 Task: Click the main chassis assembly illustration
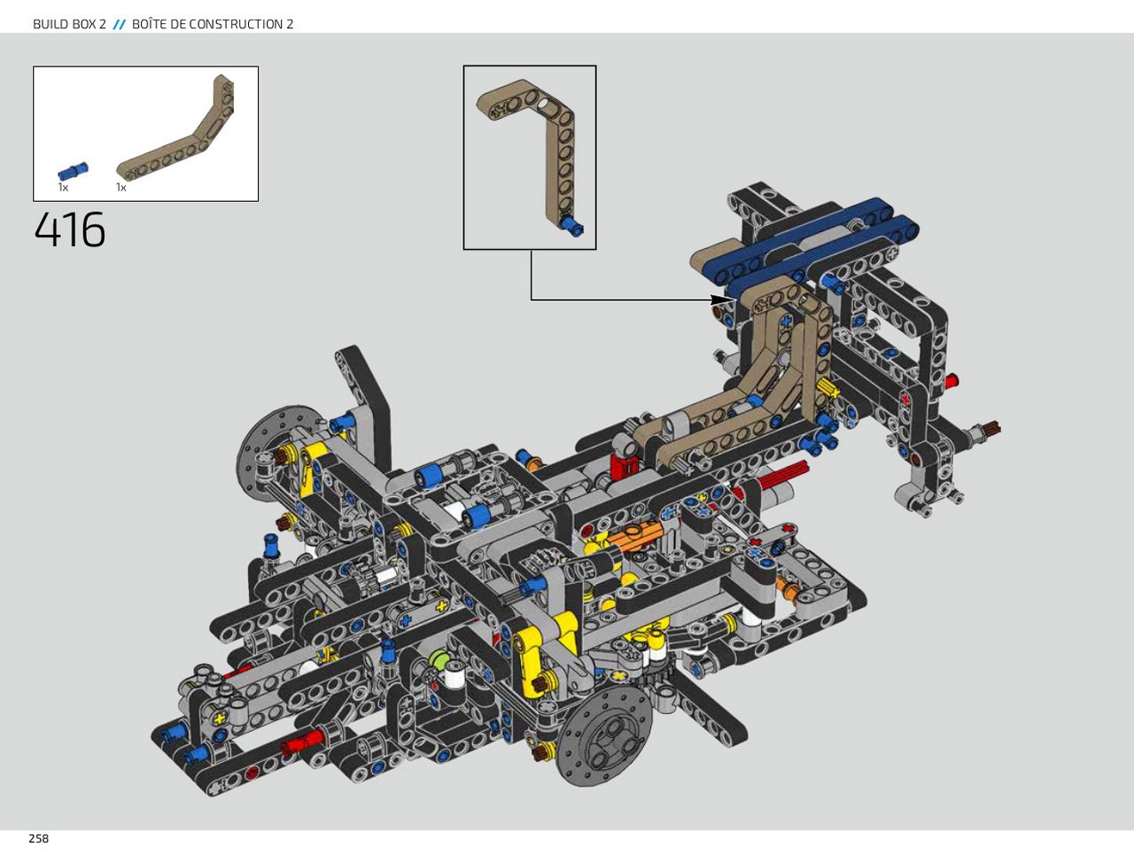(578, 487)
